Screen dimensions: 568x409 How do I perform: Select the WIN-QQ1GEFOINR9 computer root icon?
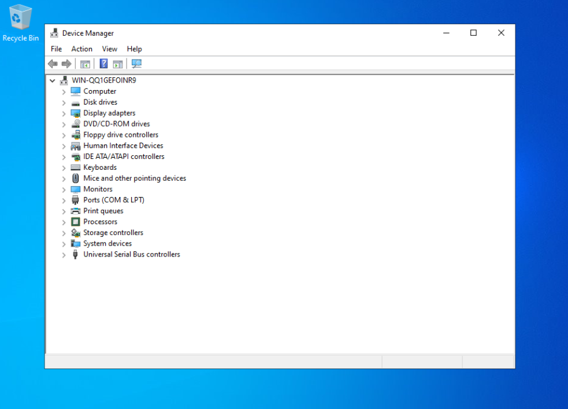pyautogui.click(x=64, y=80)
